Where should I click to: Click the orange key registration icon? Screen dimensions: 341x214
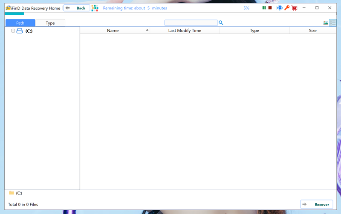tap(287, 8)
